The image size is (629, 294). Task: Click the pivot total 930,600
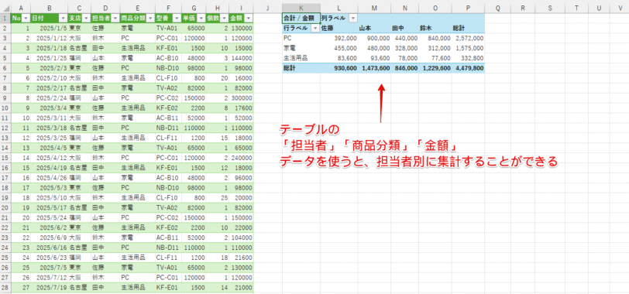click(339, 68)
